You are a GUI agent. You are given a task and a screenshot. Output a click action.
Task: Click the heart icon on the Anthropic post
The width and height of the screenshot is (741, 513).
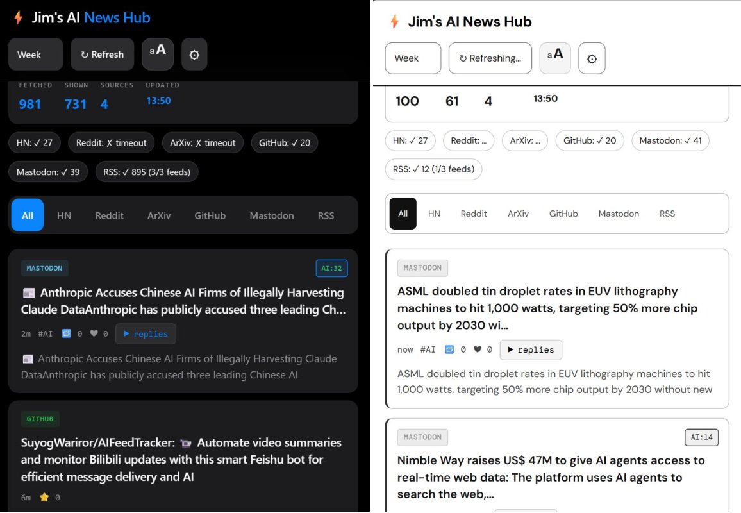pyautogui.click(x=95, y=333)
